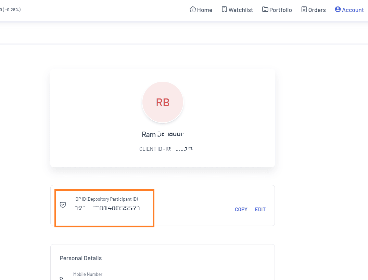Click the Account user icon
The image size is (368, 280).
[338, 9]
